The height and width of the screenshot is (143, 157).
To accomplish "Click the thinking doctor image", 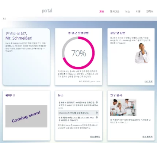I will (142, 53).
